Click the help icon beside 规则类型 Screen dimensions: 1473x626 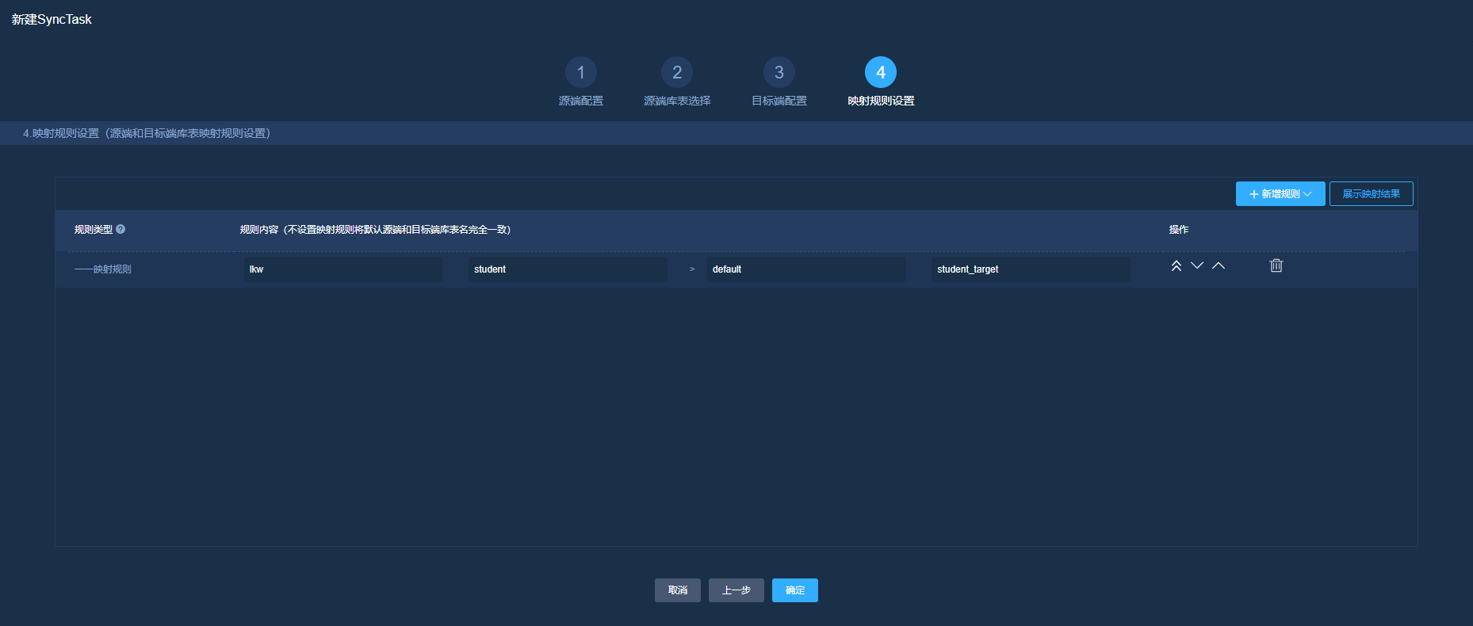[121, 229]
